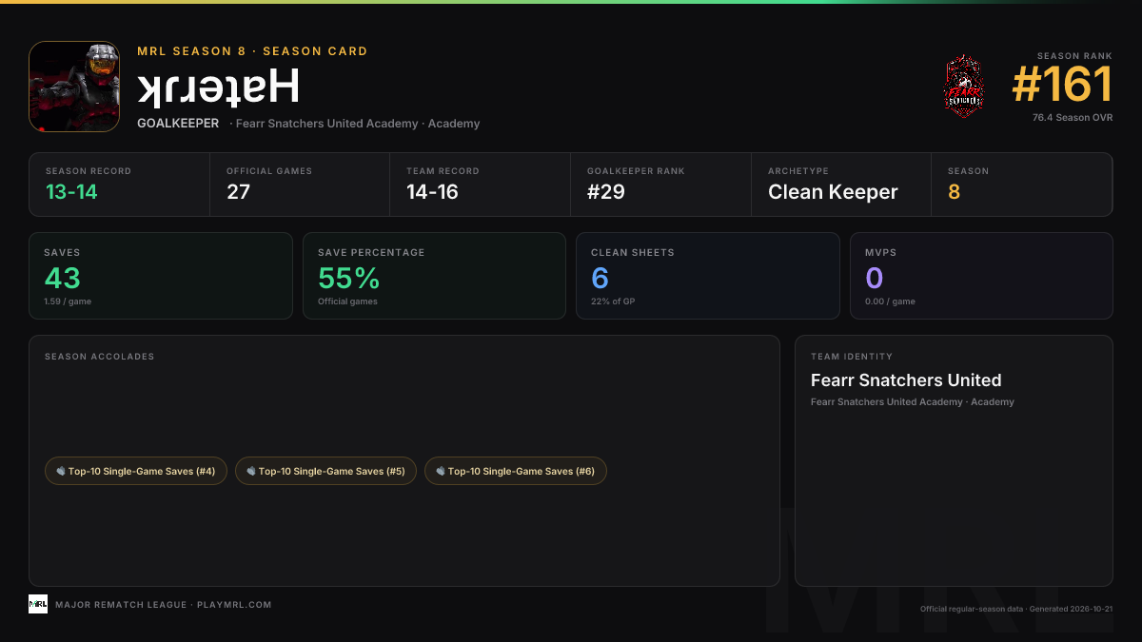The width and height of the screenshot is (1142, 642).
Task: Click the 27 official games value
Action: click(x=238, y=192)
